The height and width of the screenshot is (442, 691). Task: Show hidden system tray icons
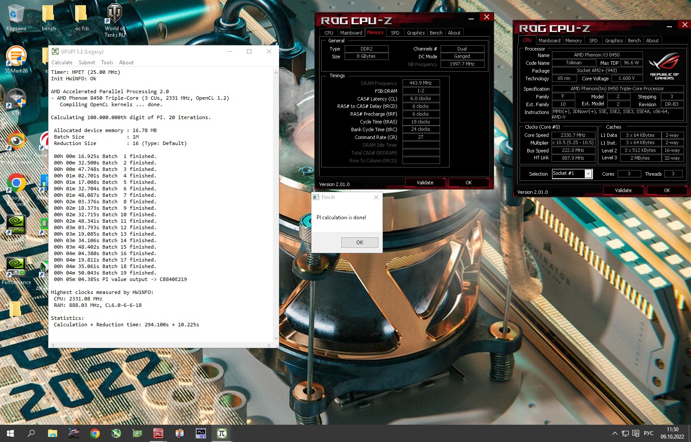pyautogui.click(x=615, y=433)
